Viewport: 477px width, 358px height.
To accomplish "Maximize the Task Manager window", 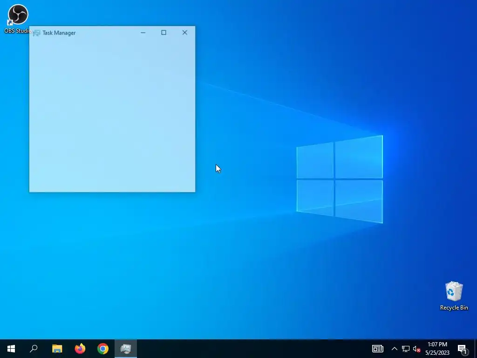I will 164,33.
